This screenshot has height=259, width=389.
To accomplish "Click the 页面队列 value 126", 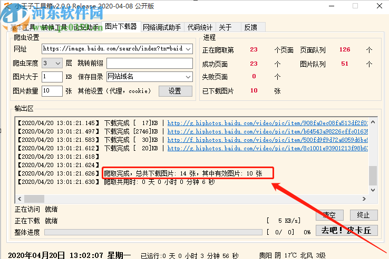I will coord(345,49).
